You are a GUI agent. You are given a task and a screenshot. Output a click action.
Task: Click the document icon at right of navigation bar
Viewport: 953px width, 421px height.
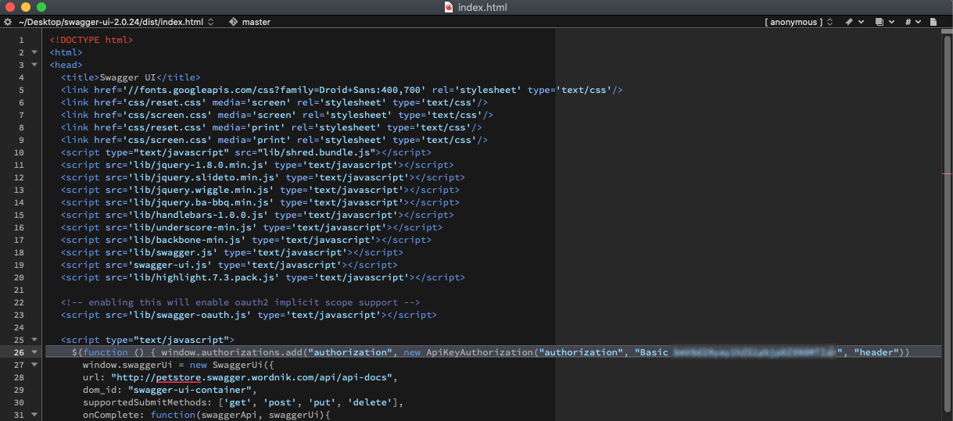(x=933, y=22)
